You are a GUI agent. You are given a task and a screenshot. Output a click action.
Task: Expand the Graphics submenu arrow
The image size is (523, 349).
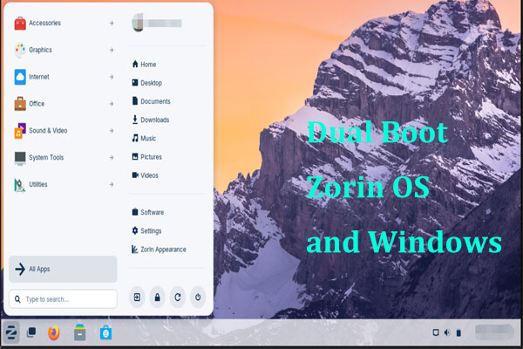click(x=112, y=50)
